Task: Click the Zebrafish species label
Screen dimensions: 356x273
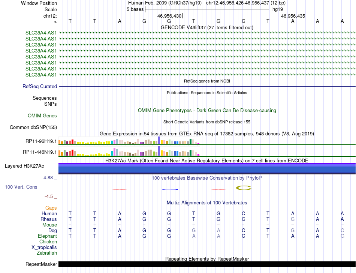Action: [47, 253]
